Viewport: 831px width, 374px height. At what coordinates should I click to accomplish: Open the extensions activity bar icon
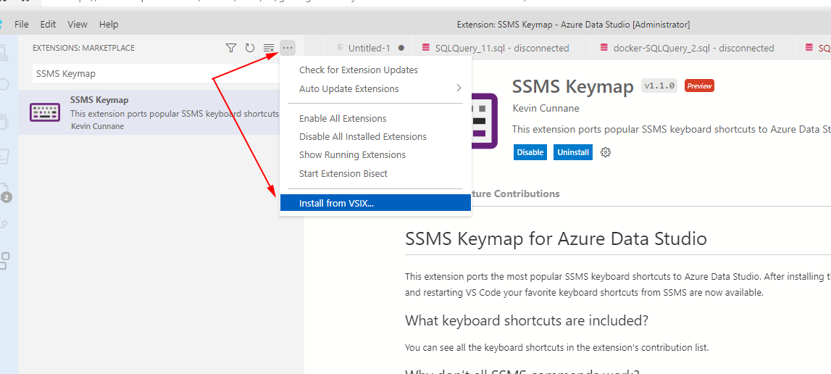point(4,260)
